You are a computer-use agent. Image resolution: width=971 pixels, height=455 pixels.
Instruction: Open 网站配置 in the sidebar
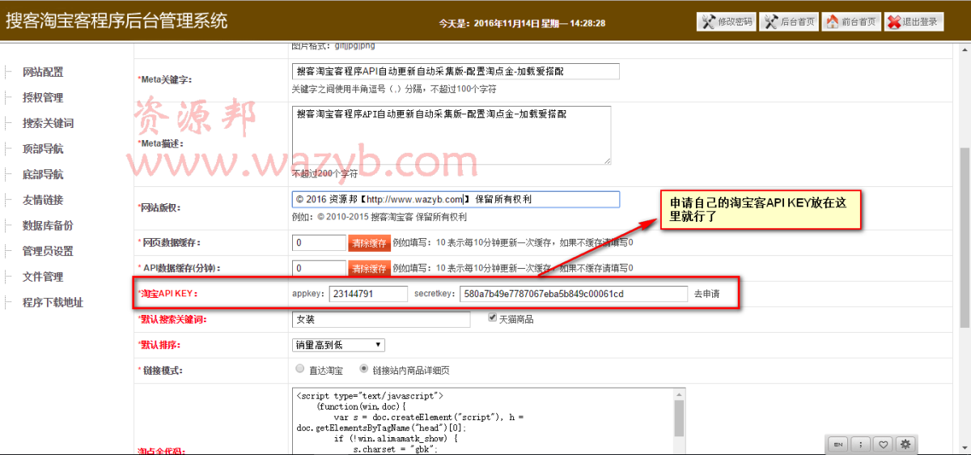coord(43,72)
